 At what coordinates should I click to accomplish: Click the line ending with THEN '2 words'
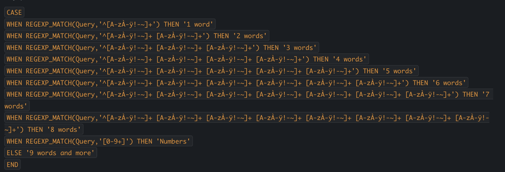138,36
